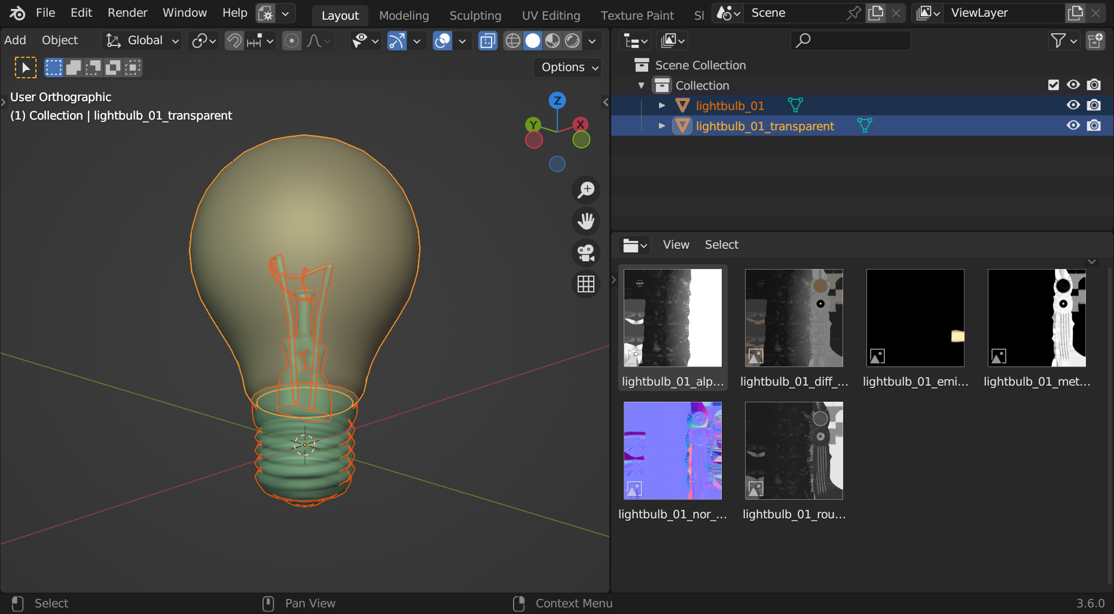Toggle the camera view icon

pyautogui.click(x=586, y=252)
